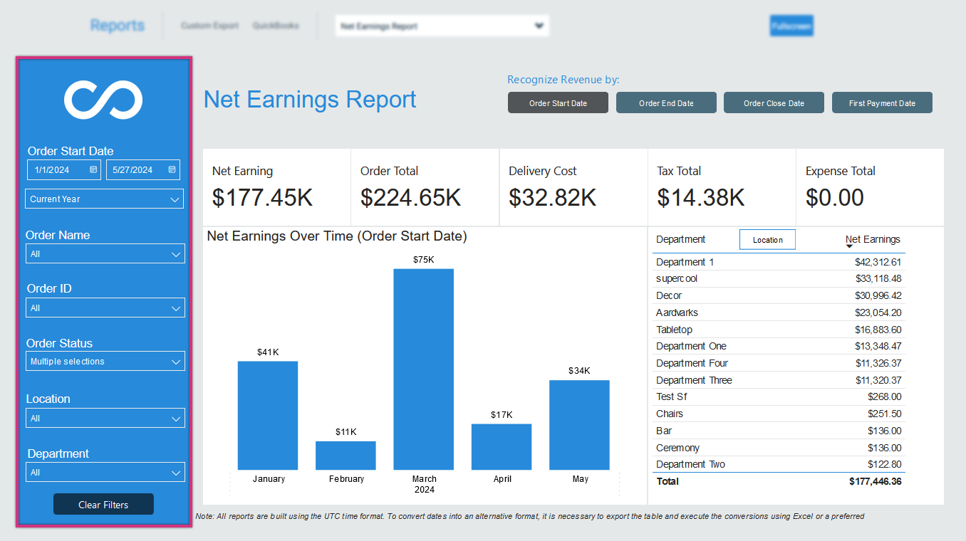Open calendar icon for 5/27/2024 end date

pyautogui.click(x=172, y=170)
